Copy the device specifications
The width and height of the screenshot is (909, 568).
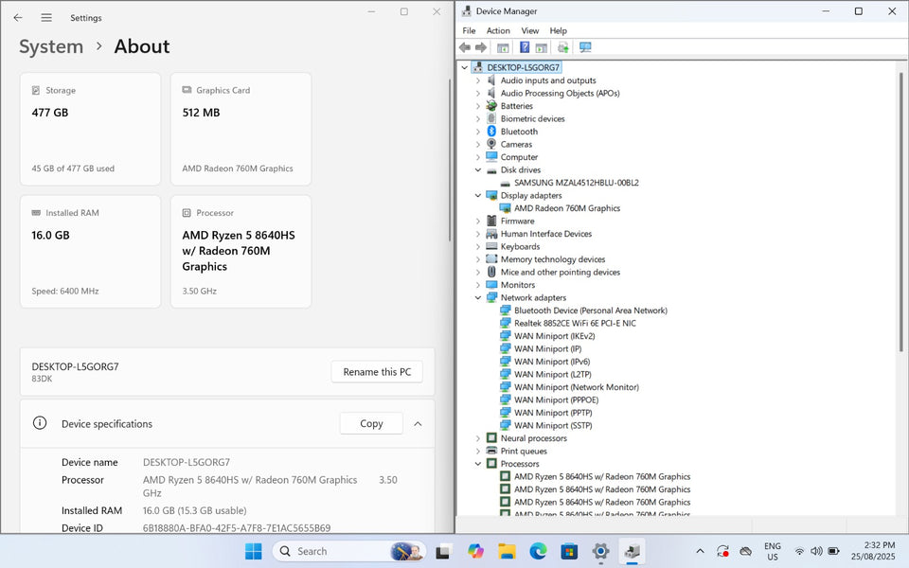point(371,423)
